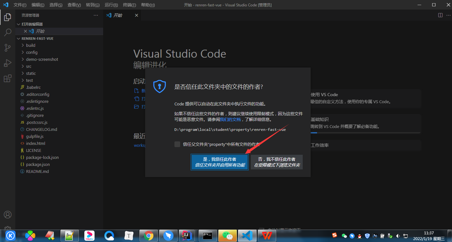
Task: Open the Accounts menu icon
Action: click(x=8, y=215)
